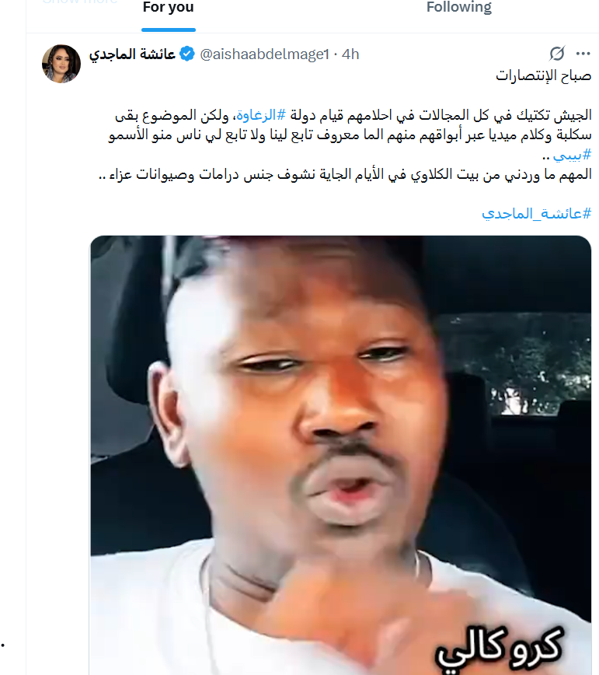Click the faded Show more link
Image resolution: width=599 pixels, height=675 pixels.
pos(79,2)
